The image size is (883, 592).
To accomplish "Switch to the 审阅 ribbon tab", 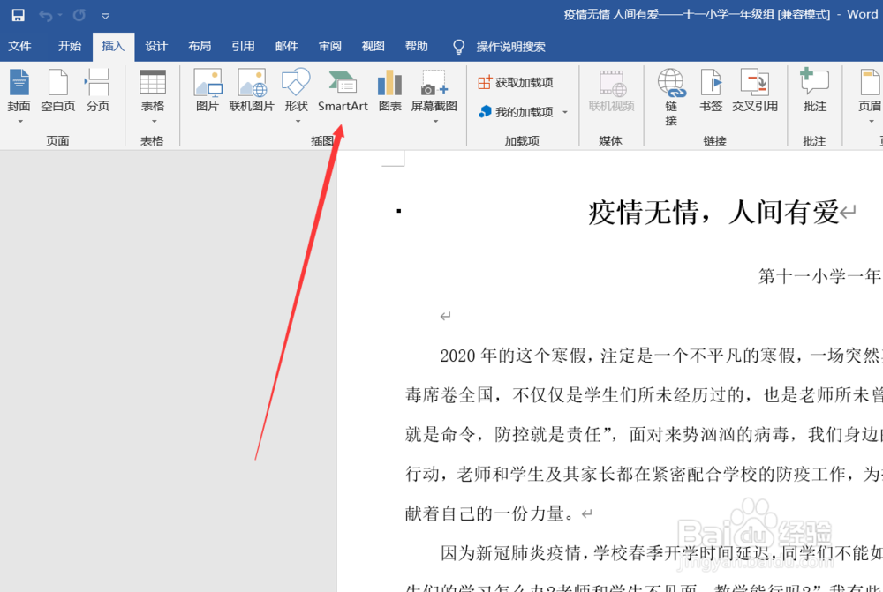I will pos(330,46).
